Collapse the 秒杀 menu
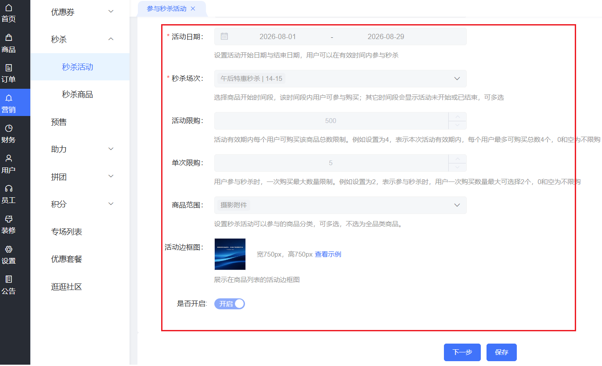 click(x=111, y=39)
